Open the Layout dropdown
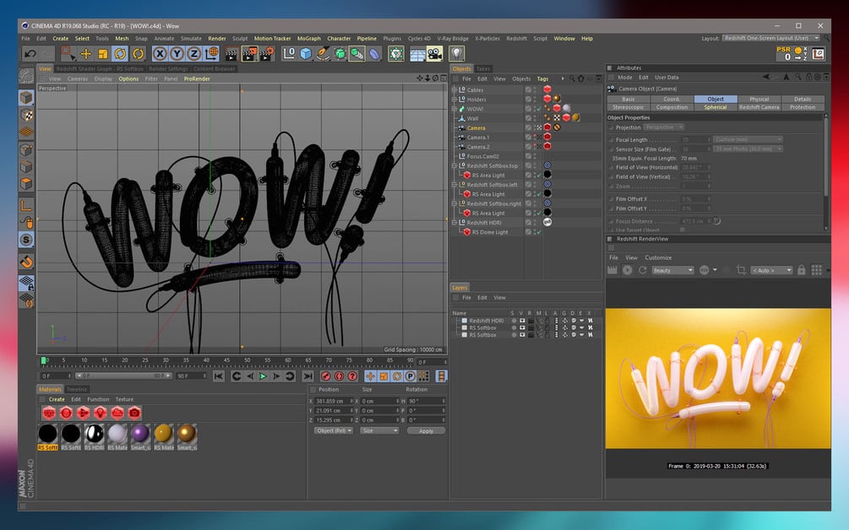 coord(771,38)
